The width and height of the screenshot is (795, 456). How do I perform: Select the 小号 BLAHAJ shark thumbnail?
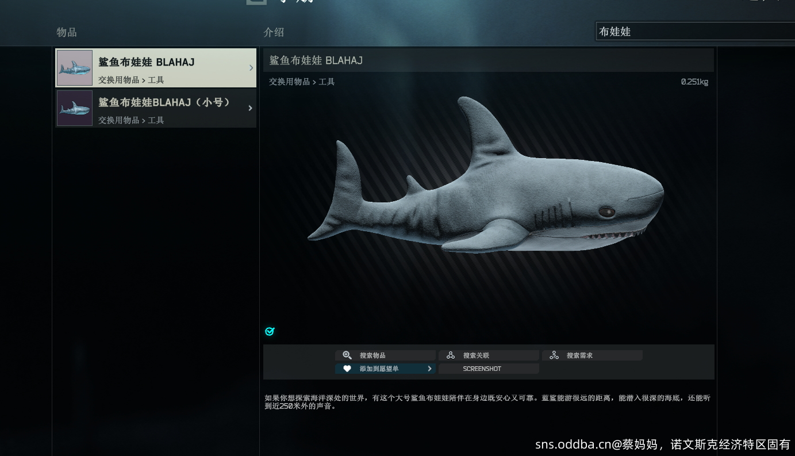tap(75, 108)
